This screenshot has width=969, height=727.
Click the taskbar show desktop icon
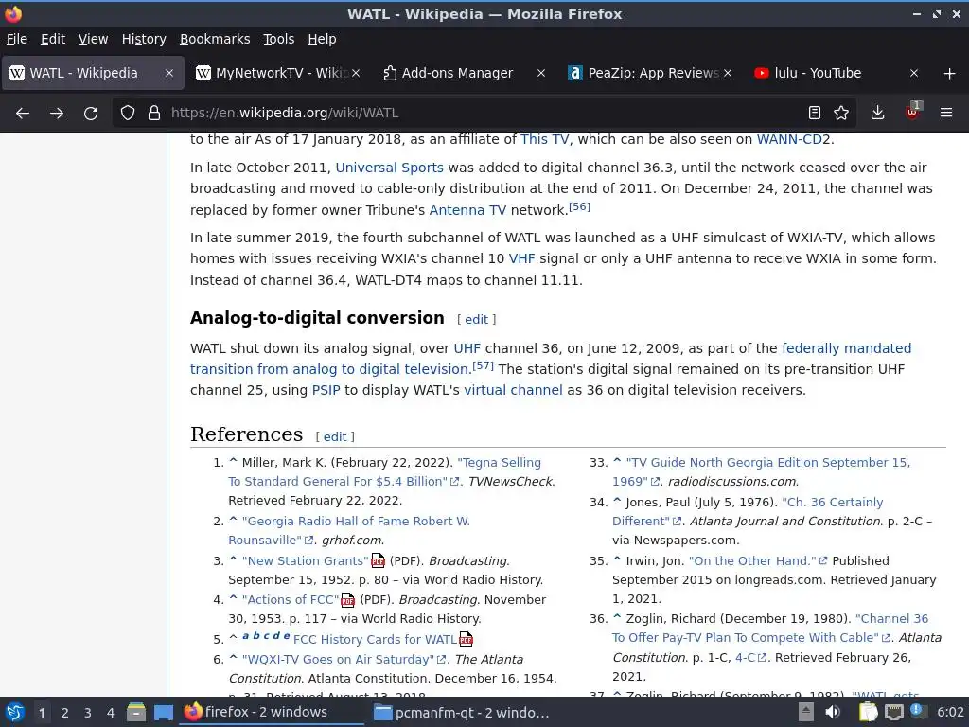[x=163, y=712]
